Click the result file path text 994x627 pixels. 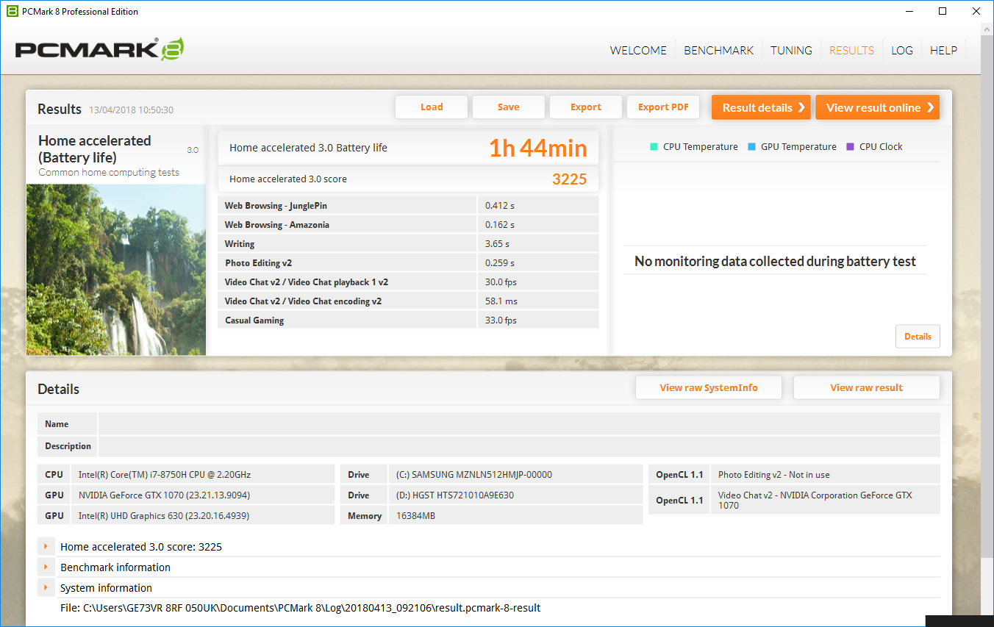[x=301, y=608]
